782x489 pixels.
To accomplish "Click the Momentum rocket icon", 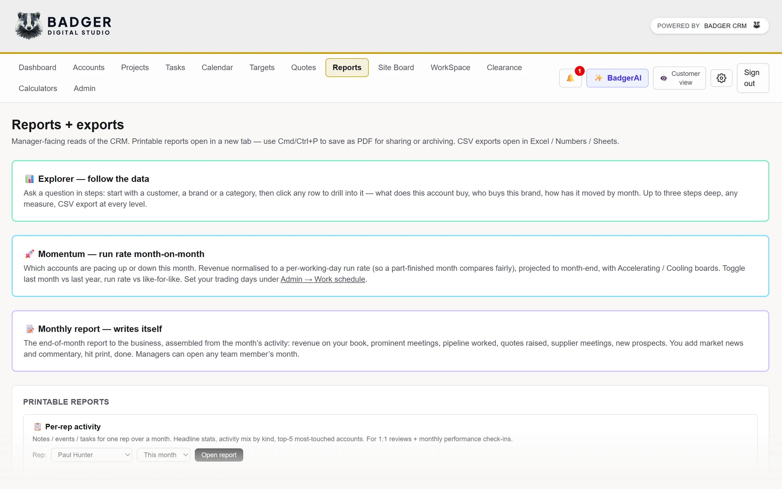I will (29, 254).
